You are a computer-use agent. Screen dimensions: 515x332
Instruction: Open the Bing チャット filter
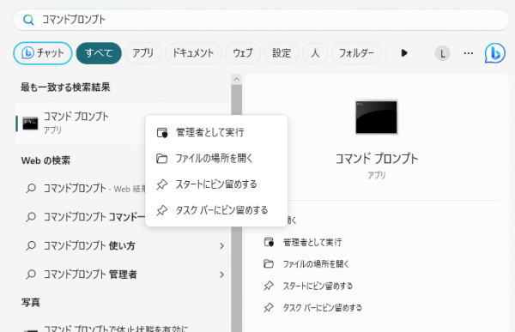tap(43, 53)
